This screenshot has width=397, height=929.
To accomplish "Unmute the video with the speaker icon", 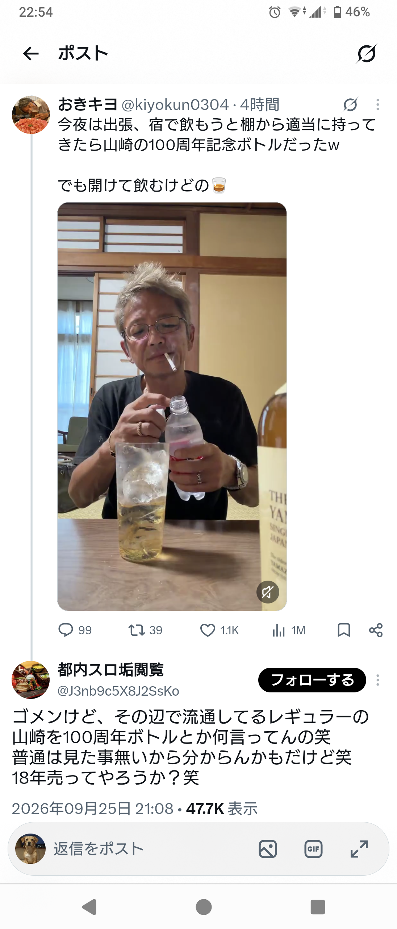I will tap(268, 592).
